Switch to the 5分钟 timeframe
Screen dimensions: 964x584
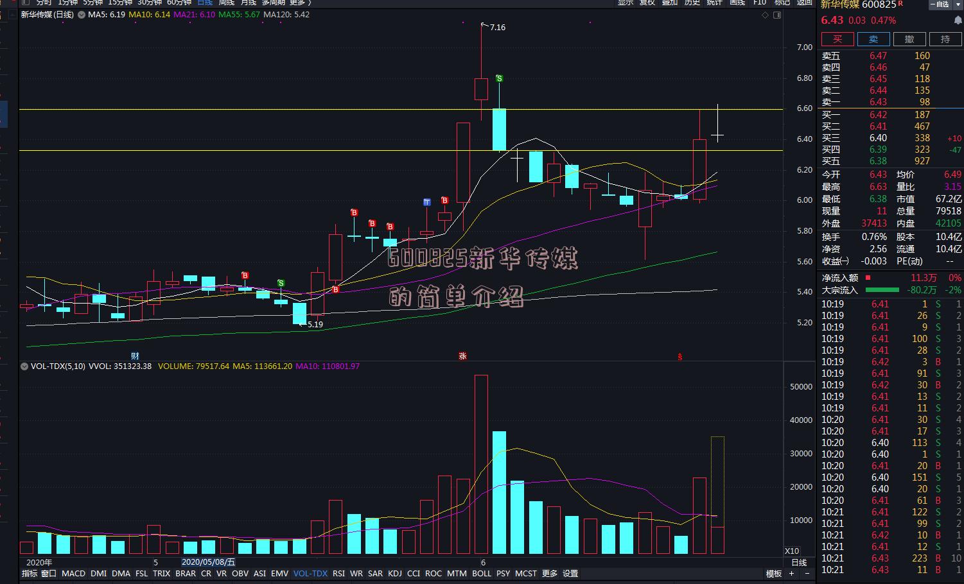92,3
